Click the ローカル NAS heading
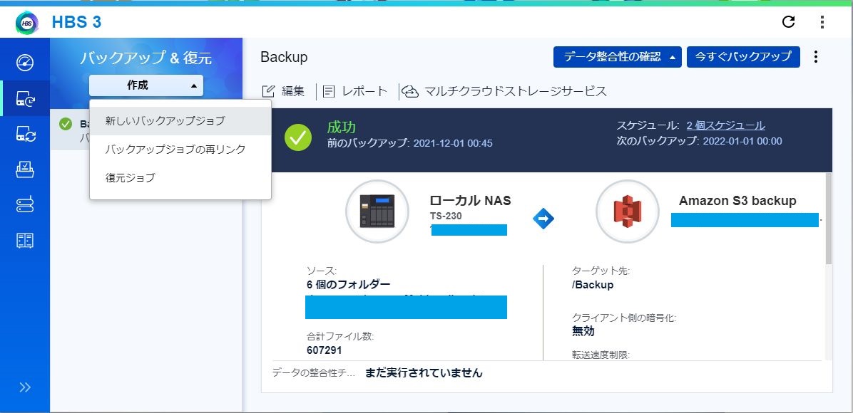853x413 pixels. point(470,201)
